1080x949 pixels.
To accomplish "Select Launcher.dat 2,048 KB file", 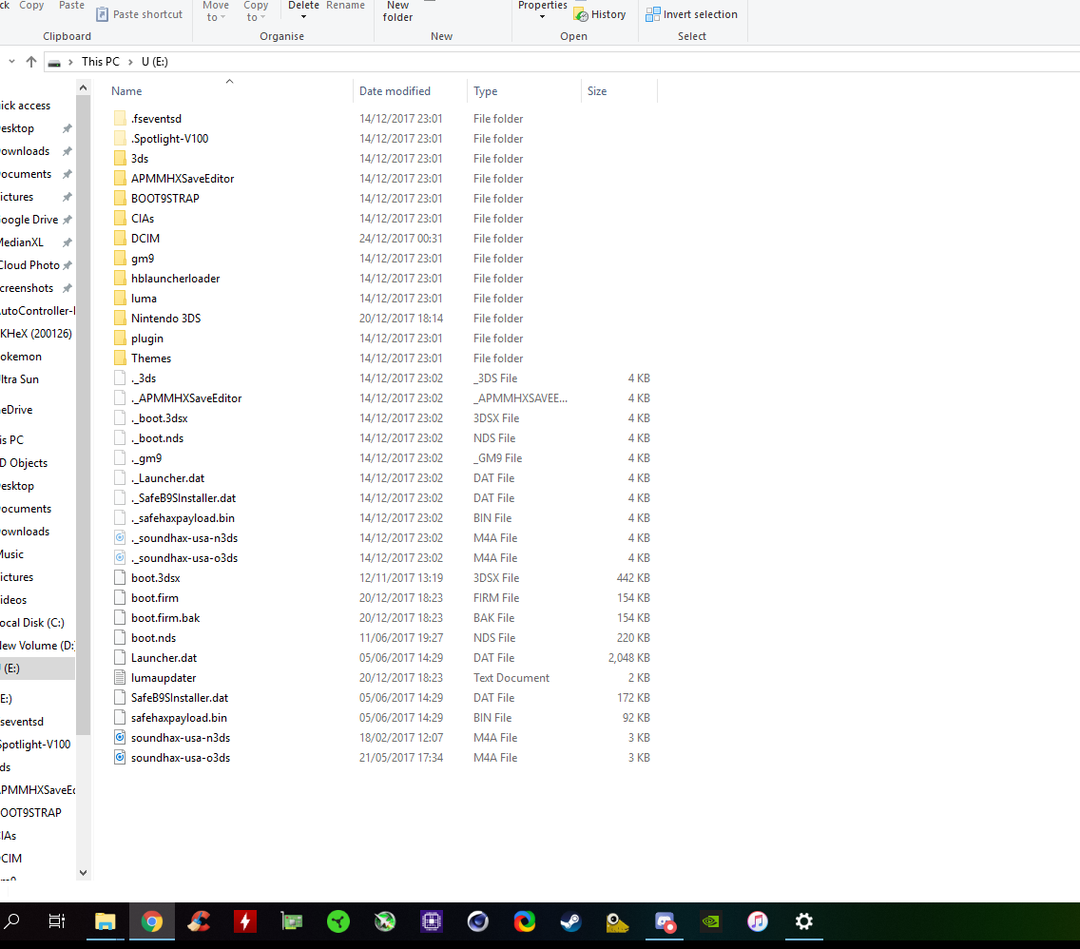I will coord(164,658).
